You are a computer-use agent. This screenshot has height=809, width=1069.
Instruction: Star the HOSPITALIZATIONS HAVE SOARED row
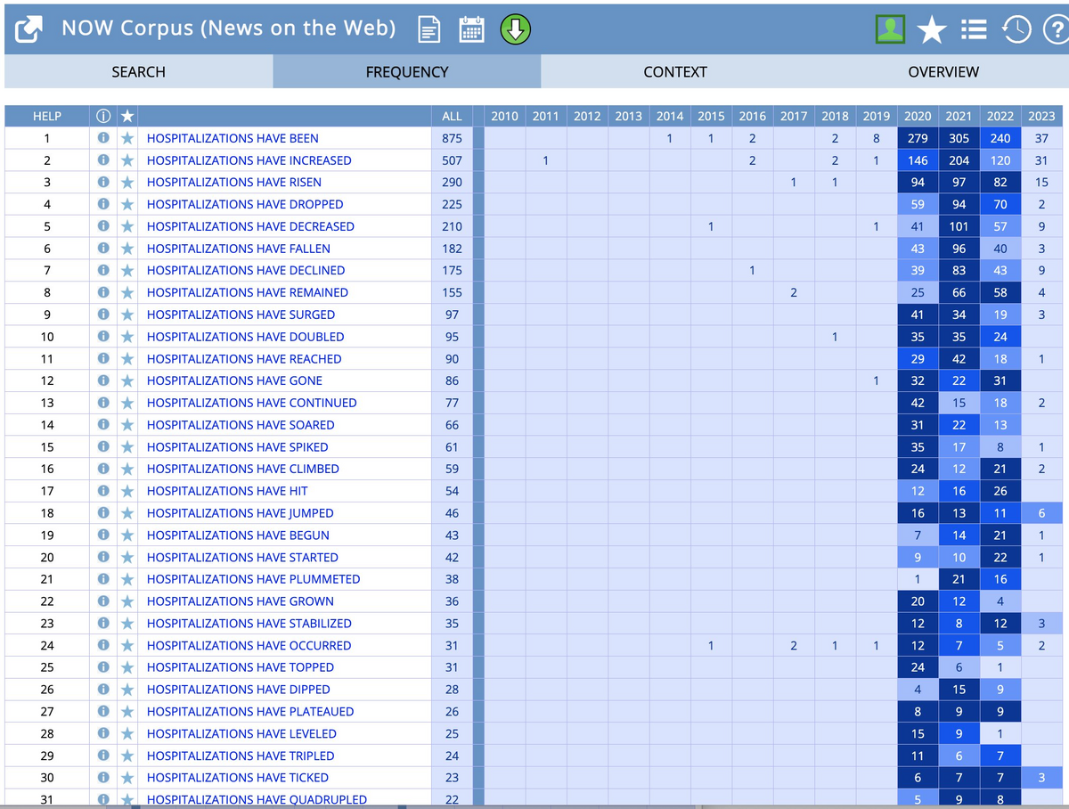127,425
